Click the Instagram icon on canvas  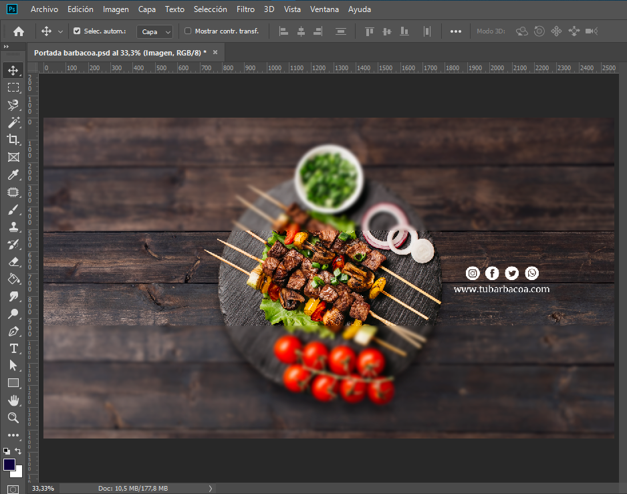[473, 273]
